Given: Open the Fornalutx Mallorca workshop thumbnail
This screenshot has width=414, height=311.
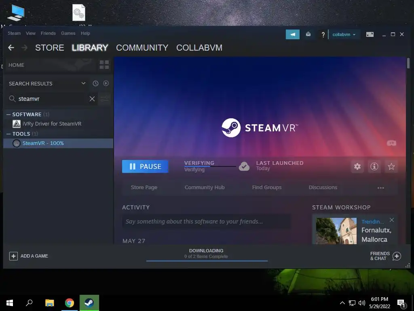Looking at the screenshot, I should [x=336, y=231].
